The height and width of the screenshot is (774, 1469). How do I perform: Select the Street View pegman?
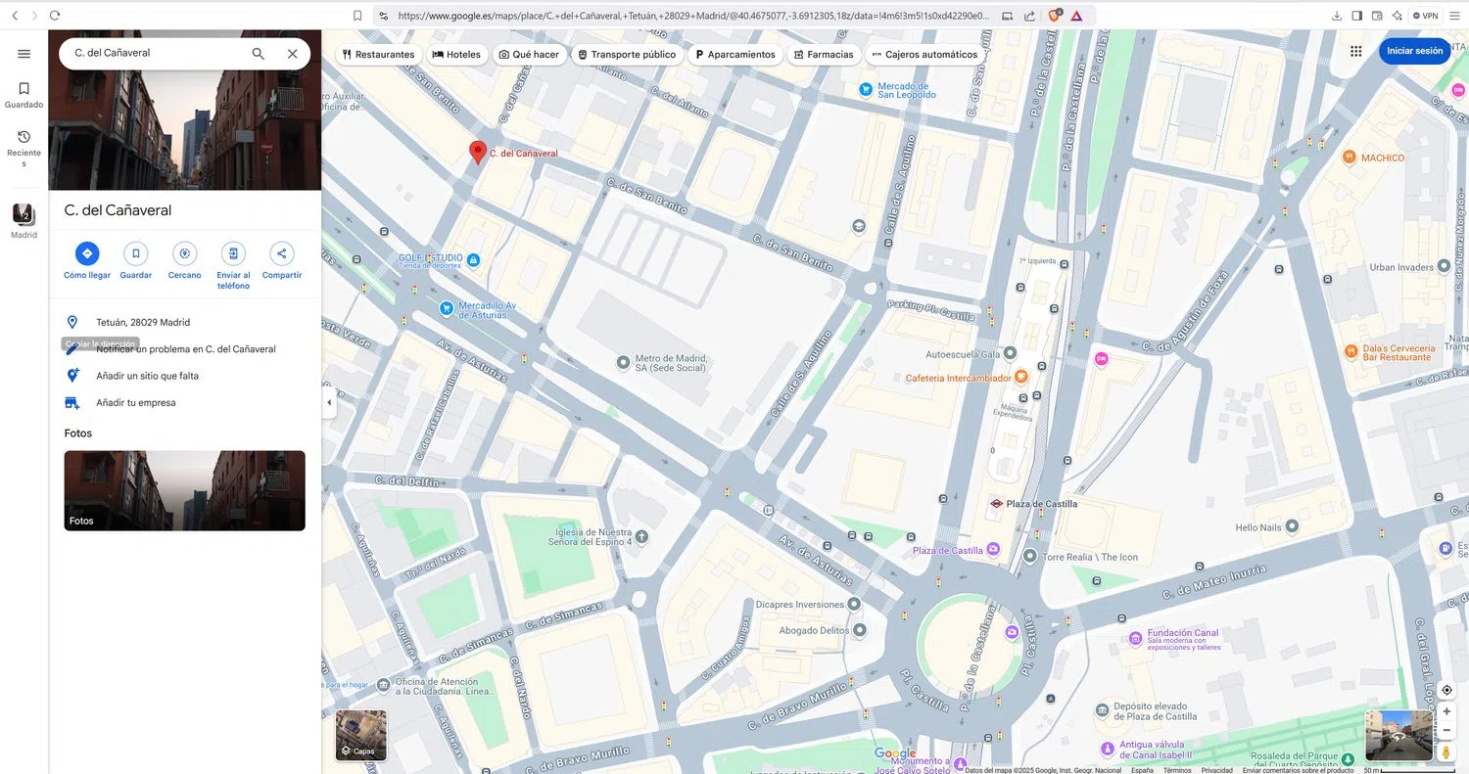[1446, 752]
